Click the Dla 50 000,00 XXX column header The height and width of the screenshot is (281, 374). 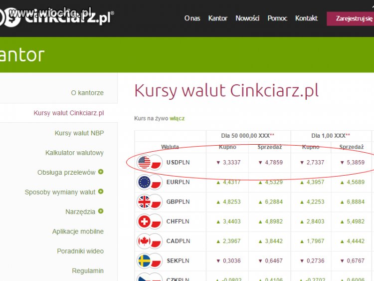[248, 136]
